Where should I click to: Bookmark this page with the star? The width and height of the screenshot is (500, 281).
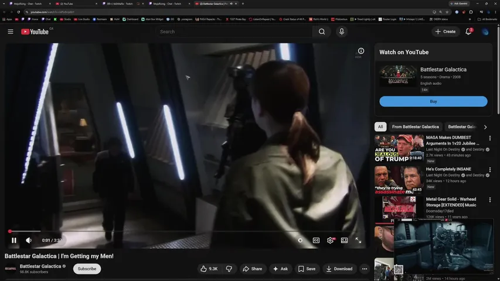click(447, 12)
